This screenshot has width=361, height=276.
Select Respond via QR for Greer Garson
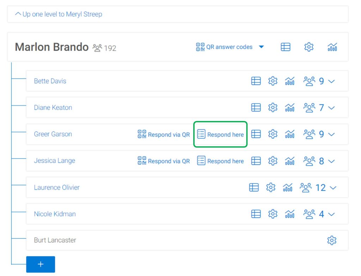[164, 134]
